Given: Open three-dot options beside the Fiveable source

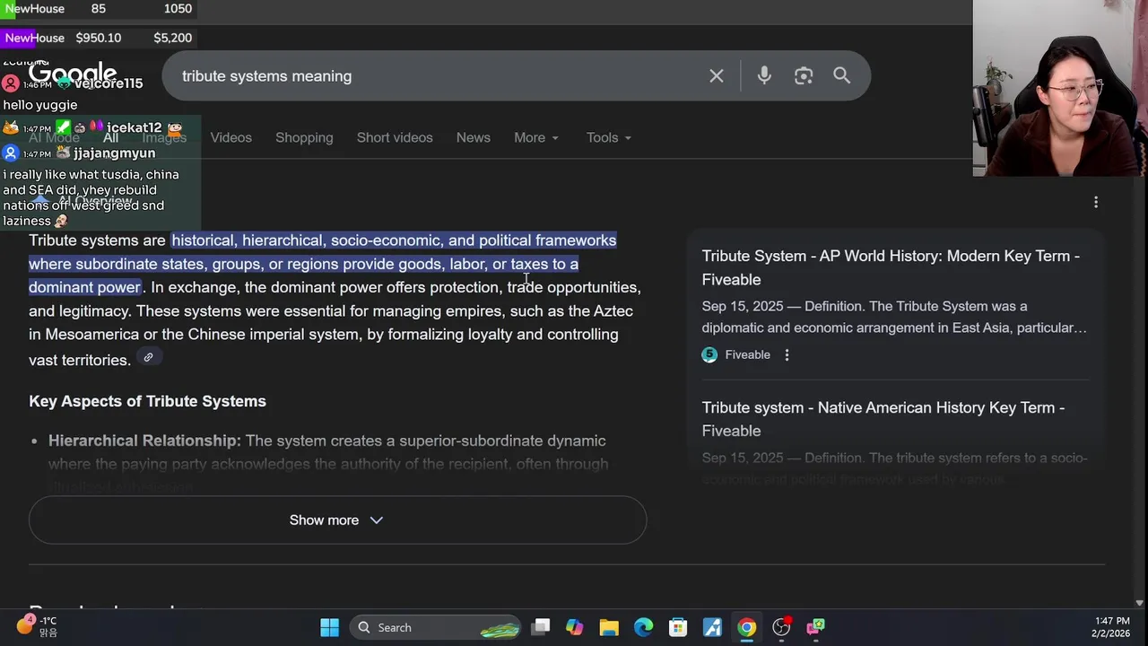Looking at the screenshot, I should pos(787,355).
